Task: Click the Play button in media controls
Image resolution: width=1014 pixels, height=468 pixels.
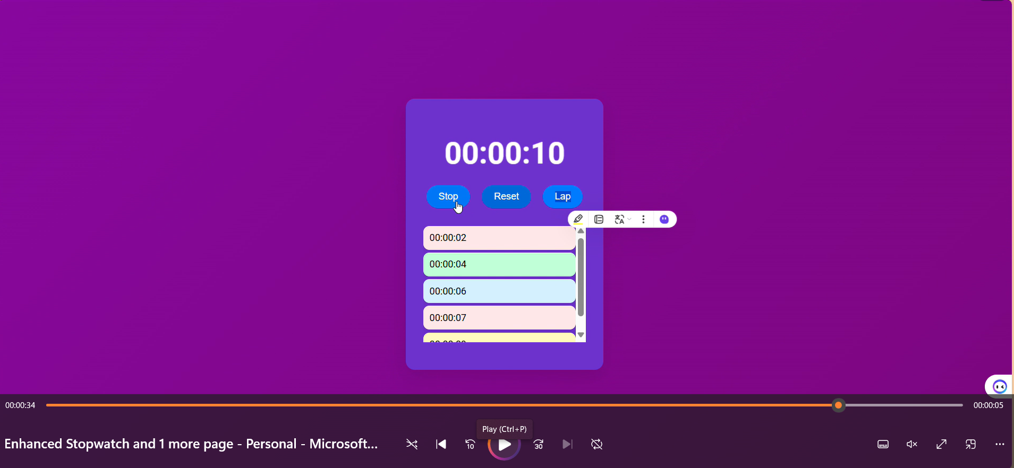Action: click(504, 445)
